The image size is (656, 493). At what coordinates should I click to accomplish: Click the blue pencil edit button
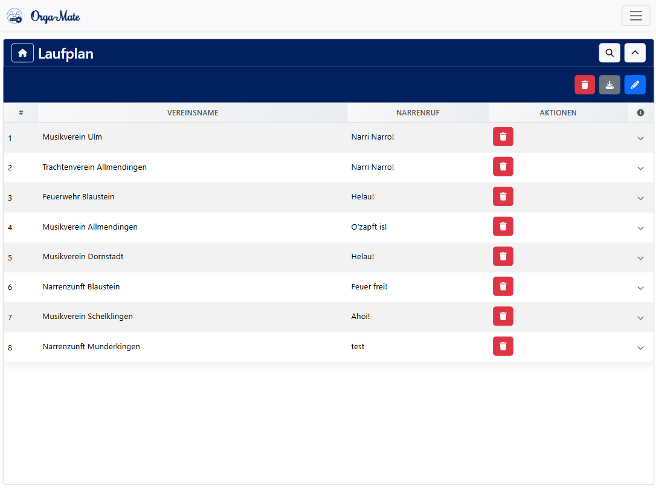pyautogui.click(x=635, y=85)
